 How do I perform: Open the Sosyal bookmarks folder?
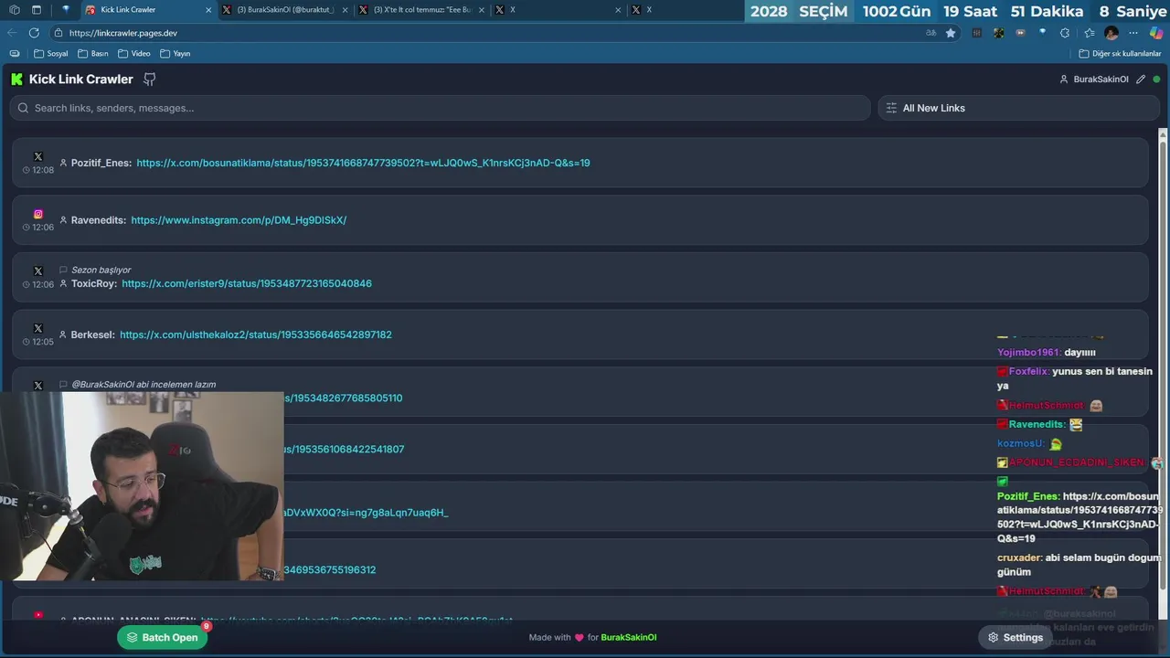[51, 54]
